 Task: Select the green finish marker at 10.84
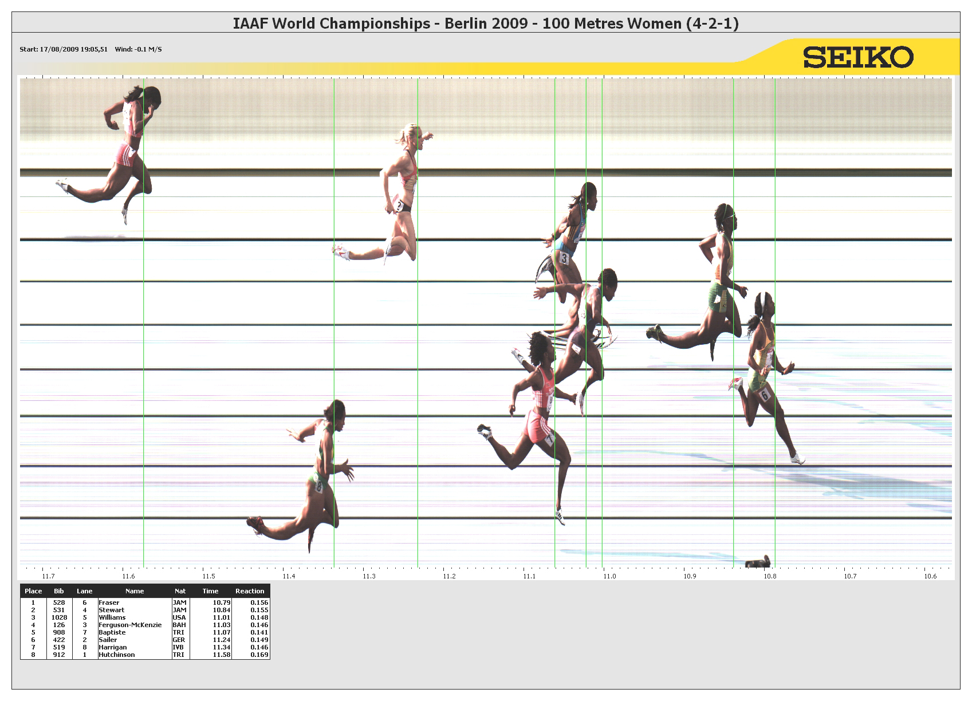[734, 321]
